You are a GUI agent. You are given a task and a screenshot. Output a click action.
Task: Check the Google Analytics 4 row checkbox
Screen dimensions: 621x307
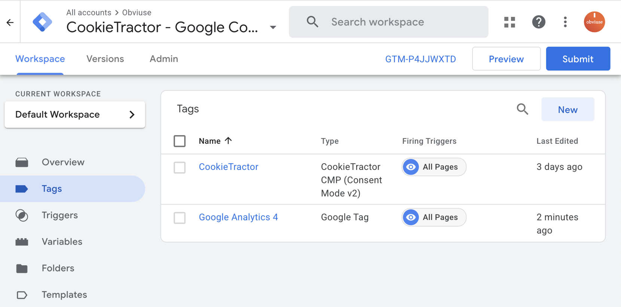(x=180, y=218)
